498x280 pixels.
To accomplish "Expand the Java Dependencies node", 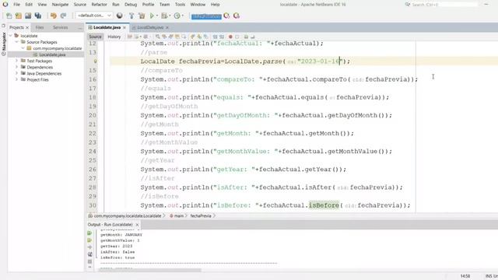I will pos(17,73).
